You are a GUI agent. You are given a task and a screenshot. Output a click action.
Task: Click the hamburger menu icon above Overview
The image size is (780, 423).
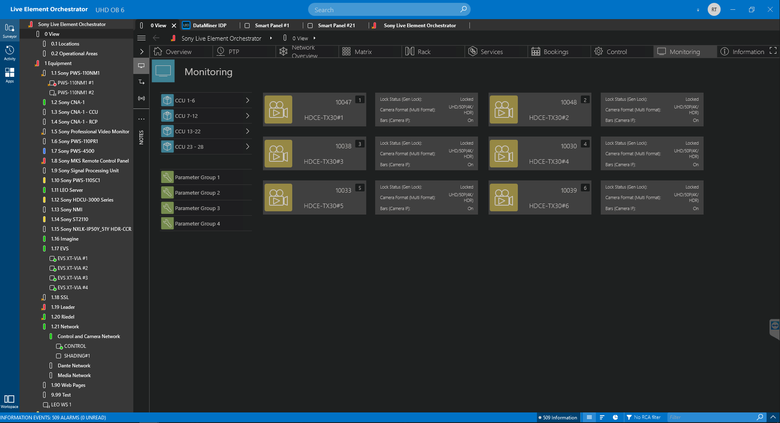pyautogui.click(x=141, y=38)
